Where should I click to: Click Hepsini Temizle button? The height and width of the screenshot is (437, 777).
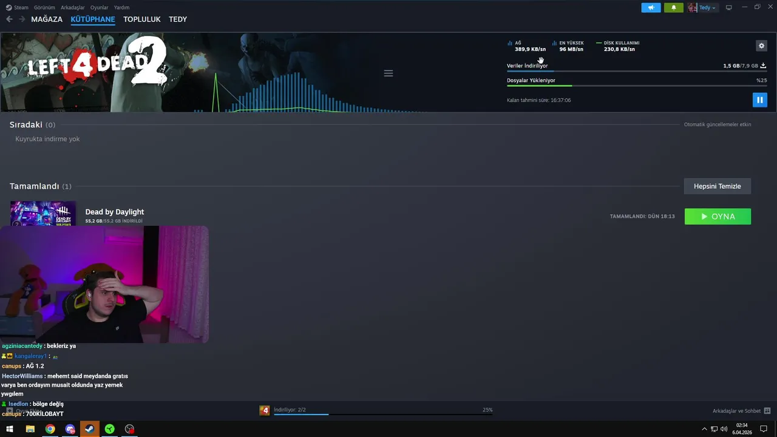(x=718, y=186)
